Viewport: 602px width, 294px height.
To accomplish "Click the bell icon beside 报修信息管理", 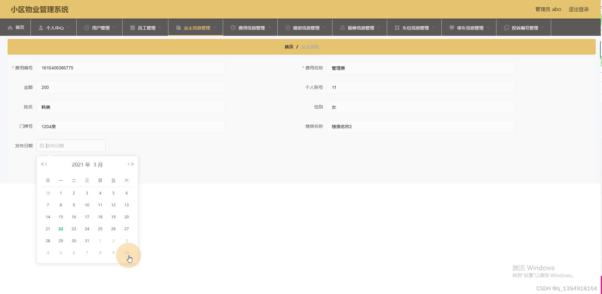I will (x=342, y=28).
